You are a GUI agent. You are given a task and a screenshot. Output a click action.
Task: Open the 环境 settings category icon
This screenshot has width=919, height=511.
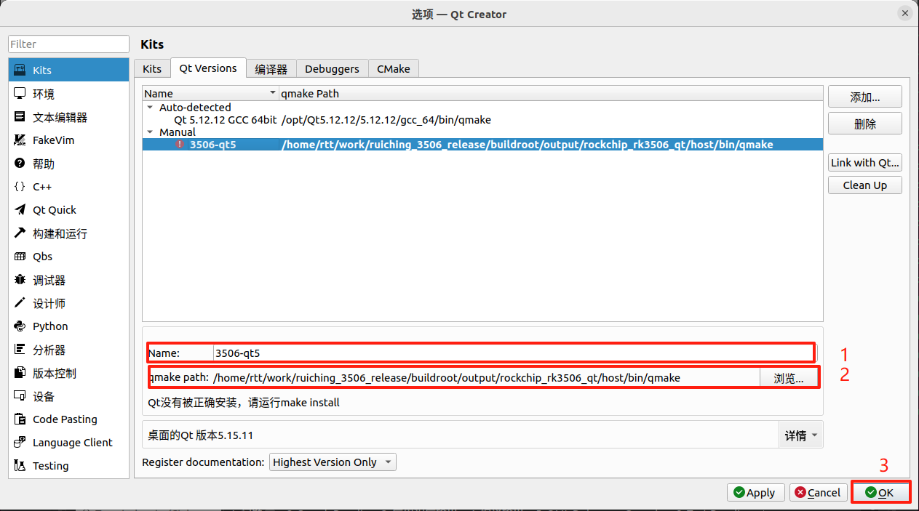(x=20, y=94)
